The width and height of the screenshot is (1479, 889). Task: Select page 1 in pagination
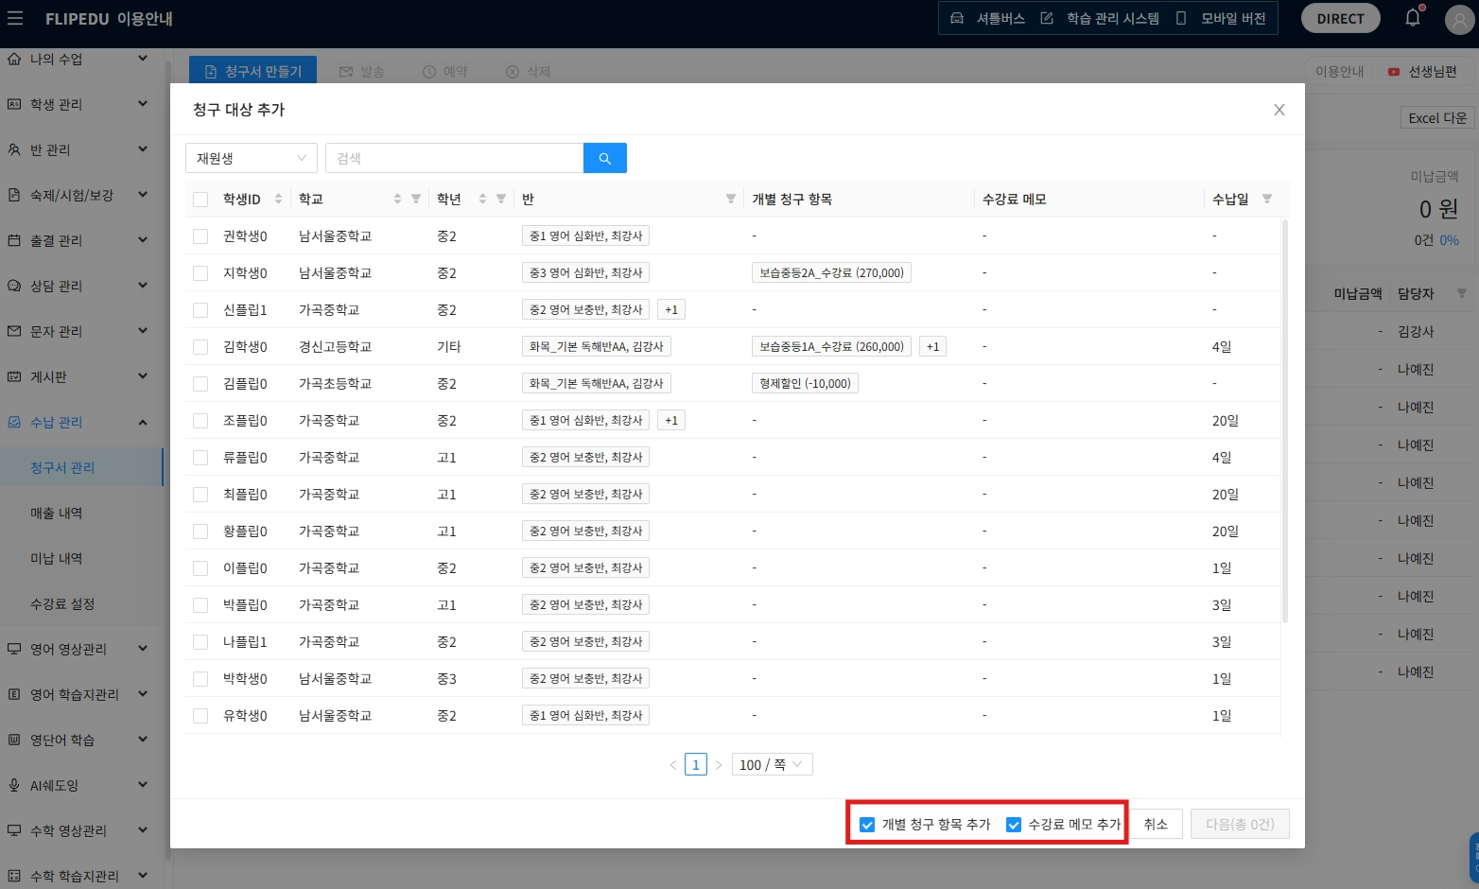coord(696,765)
